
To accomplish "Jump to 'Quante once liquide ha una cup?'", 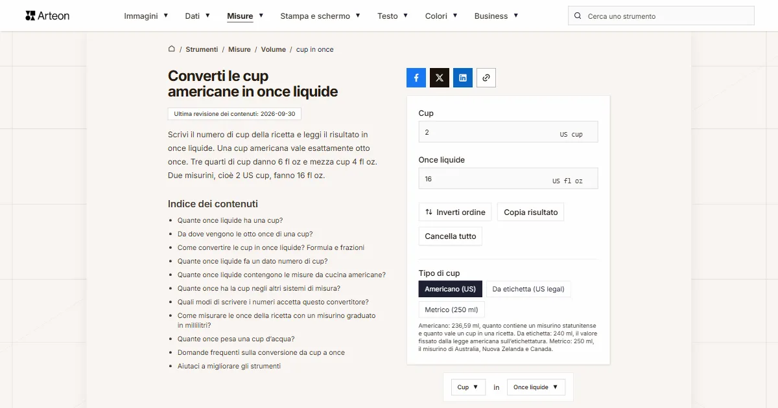I will [230, 220].
